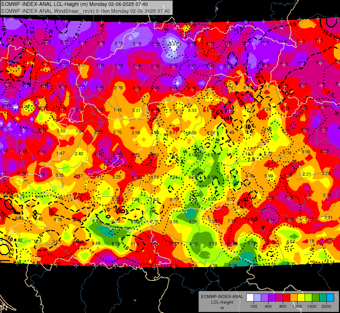The image size is (340, 313).
Task: Click wind shear value '2.79'
Action: [x=118, y=88]
